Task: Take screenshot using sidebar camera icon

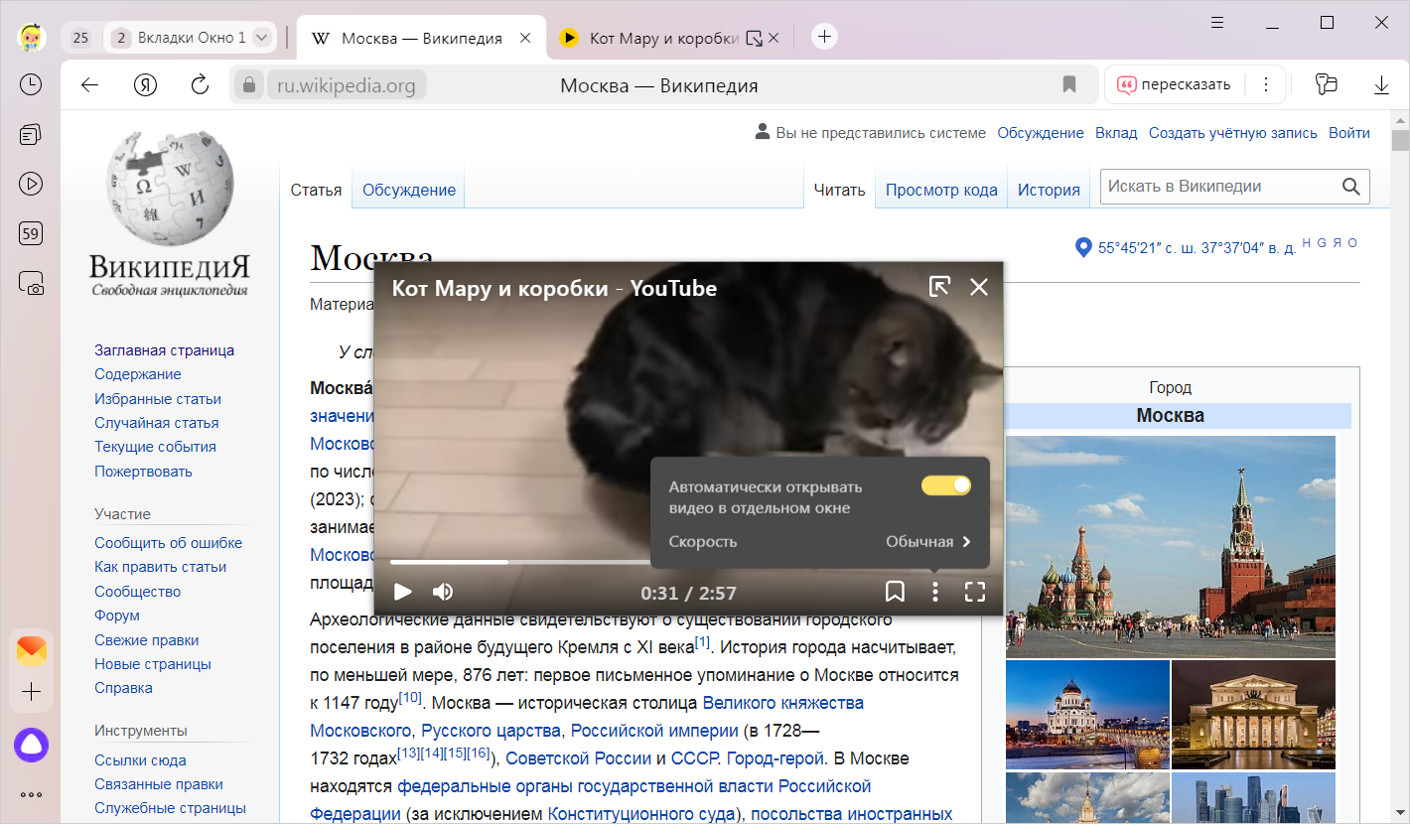Action: click(x=31, y=283)
